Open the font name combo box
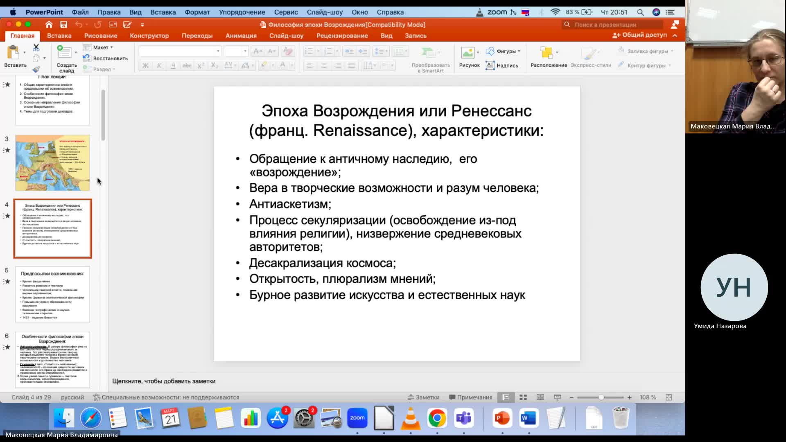 click(x=180, y=51)
